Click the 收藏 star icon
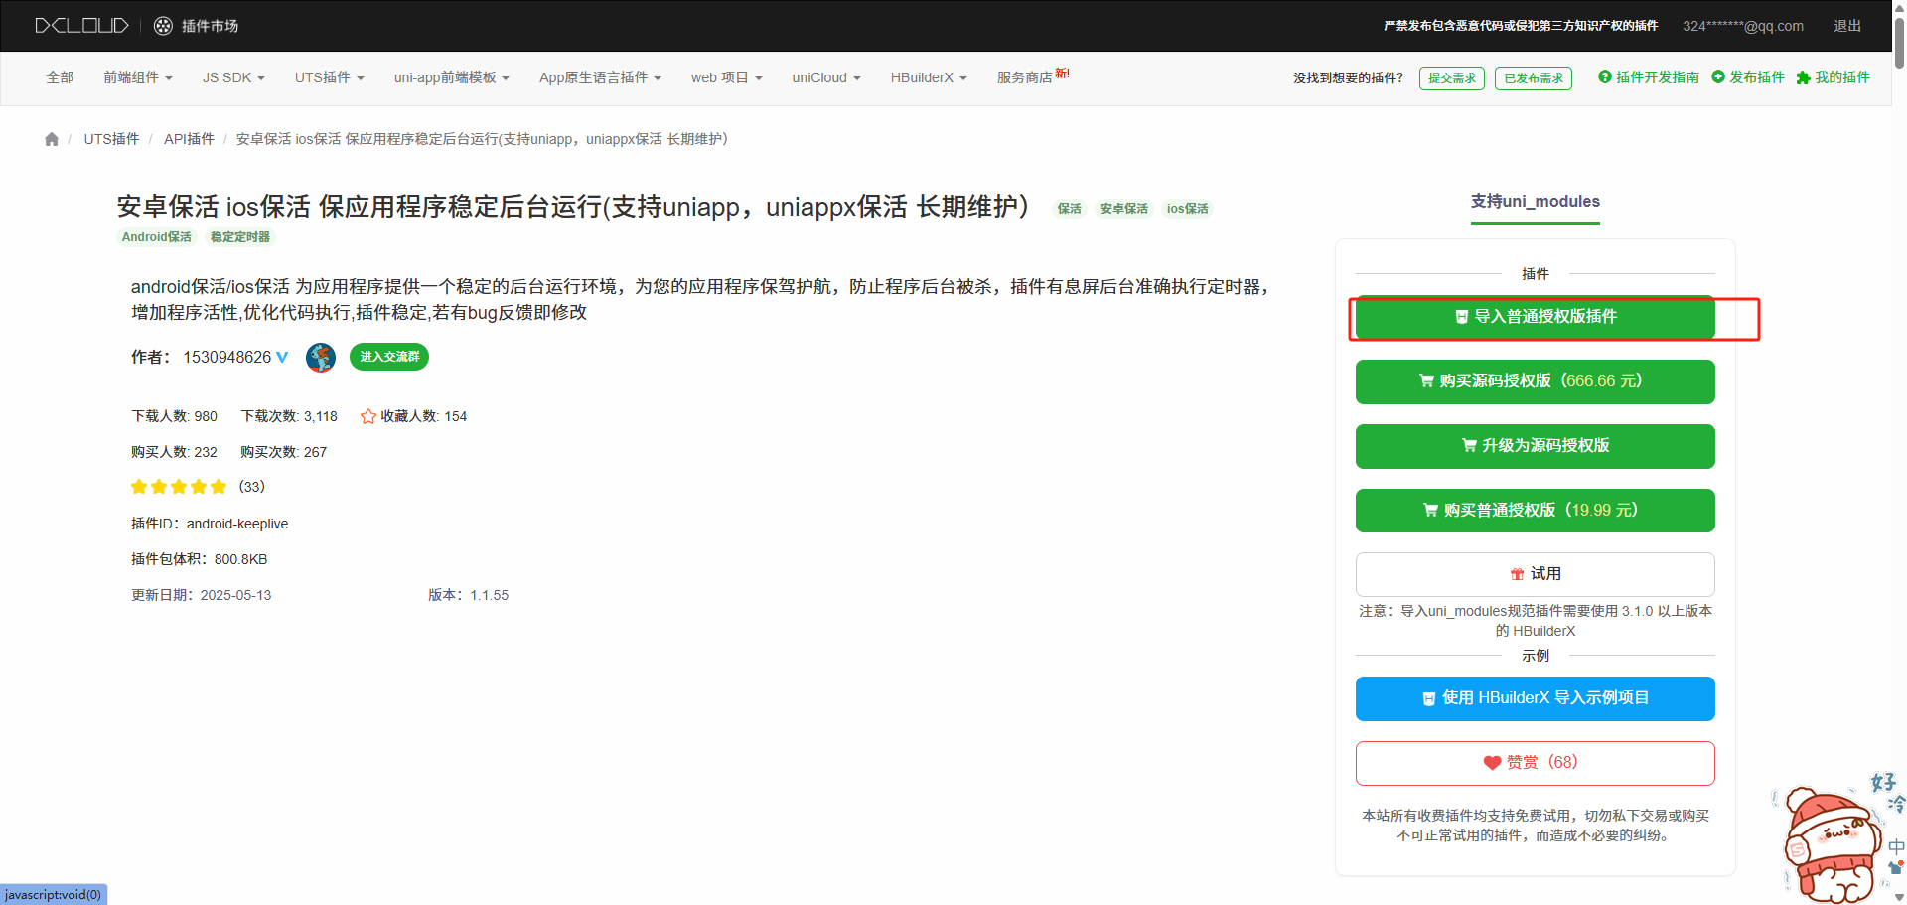The image size is (1907, 905). click(x=367, y=416)
